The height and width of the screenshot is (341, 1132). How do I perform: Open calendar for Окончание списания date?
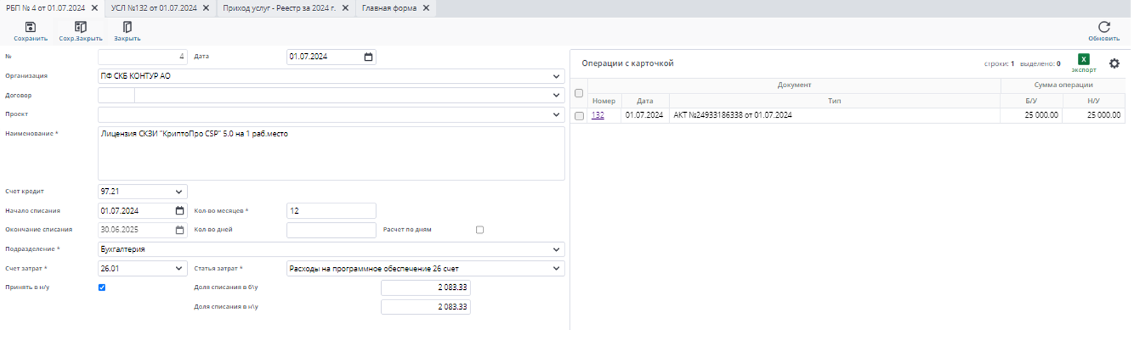pos(179,230)
